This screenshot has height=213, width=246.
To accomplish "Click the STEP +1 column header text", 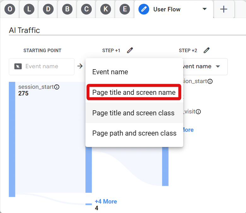I will click(x=111, y=51).
